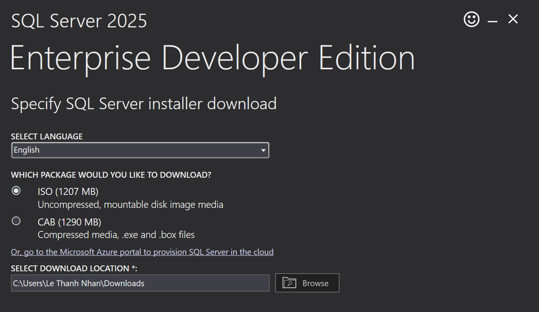The height and width of the screenshot is (312, 539).
Task: Click the 'Compressed media, .exe and .box files' description
Action: tap(116, 235)
